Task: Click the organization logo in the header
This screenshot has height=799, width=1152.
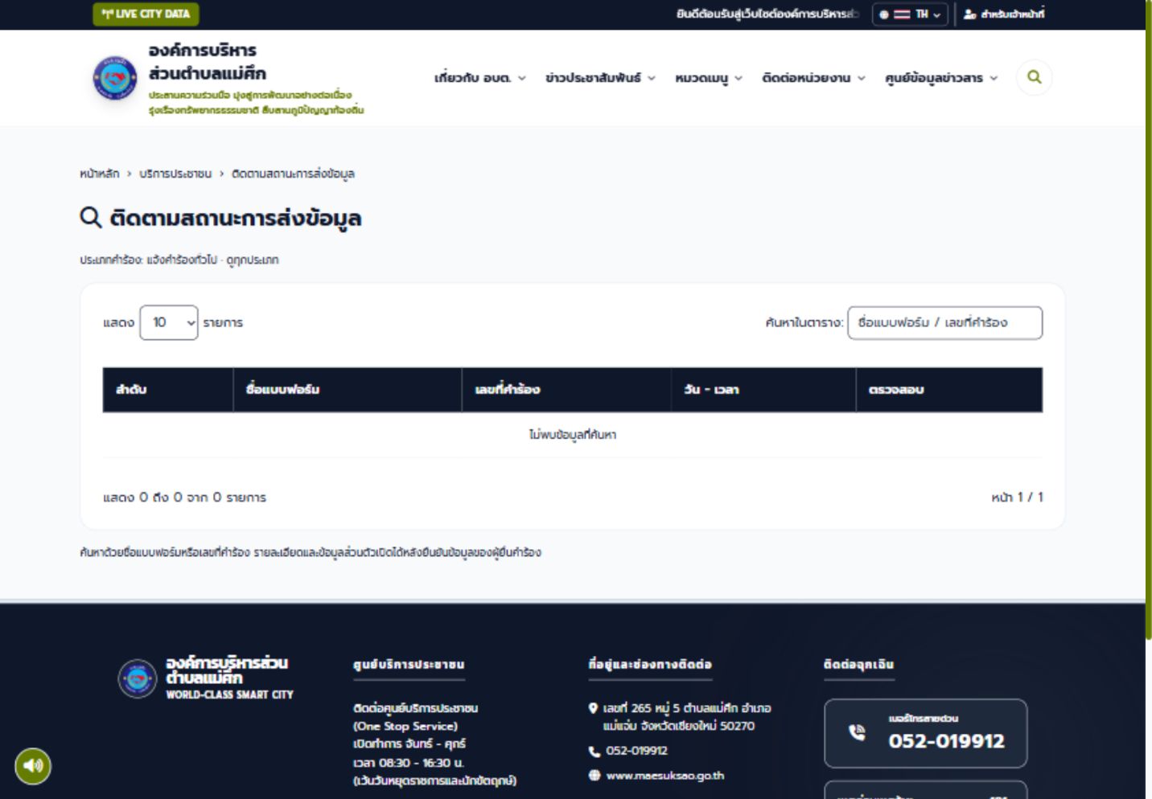Action: pos(114,78)
